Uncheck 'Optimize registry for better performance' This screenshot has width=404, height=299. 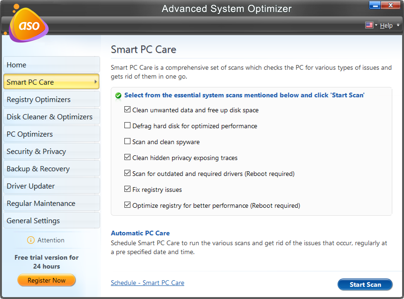pyautogui.click(x=128, y=205)
